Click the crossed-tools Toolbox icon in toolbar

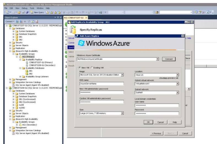203,12
